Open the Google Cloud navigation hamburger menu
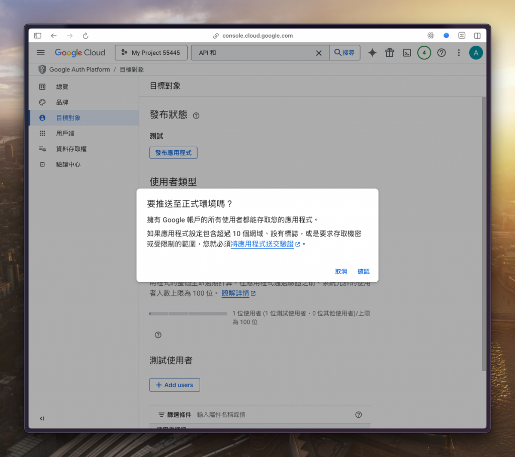This screenshot has width=515, height=457. (x=40, y=53)
